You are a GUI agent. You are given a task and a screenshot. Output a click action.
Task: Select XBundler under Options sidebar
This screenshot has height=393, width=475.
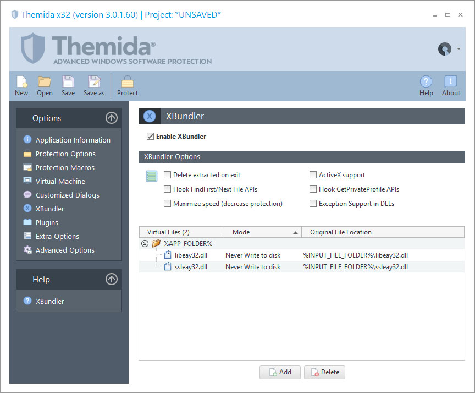coord(50,209)
